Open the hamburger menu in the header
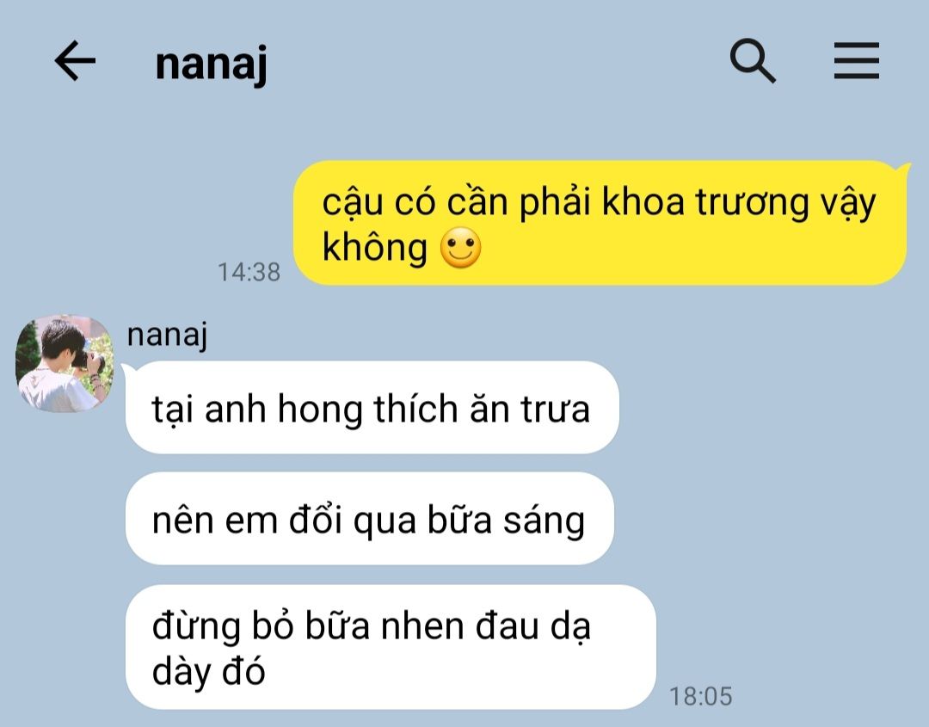 [856, 60]
